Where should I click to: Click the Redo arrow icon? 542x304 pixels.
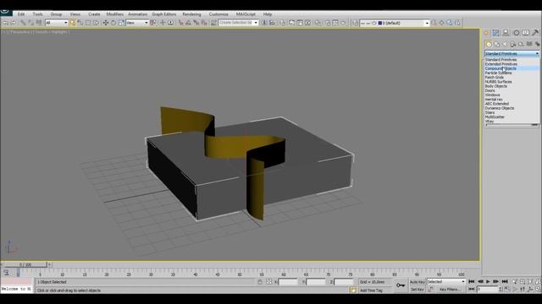pos(14,23)
